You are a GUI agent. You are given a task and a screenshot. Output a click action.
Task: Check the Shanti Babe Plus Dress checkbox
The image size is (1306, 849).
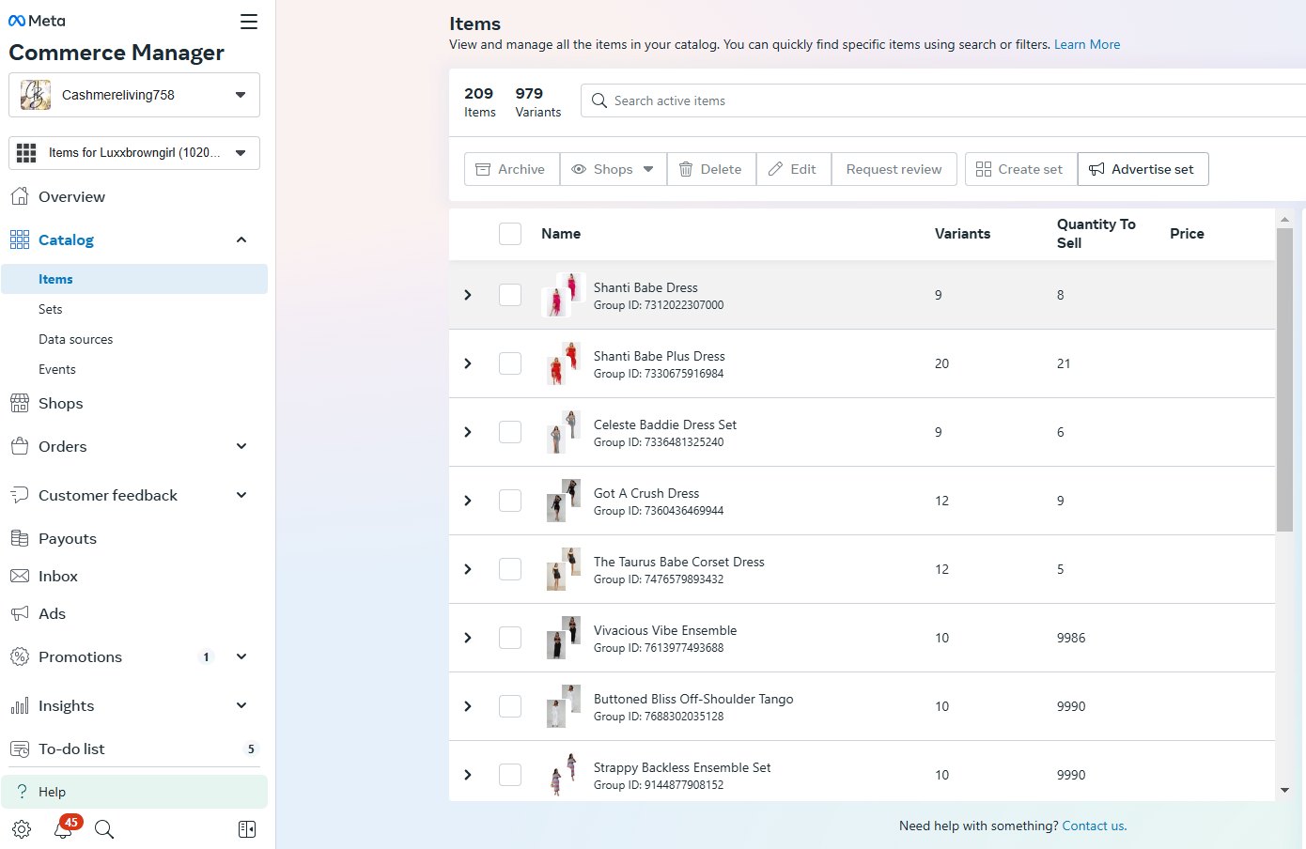click(x=510, y=363)
